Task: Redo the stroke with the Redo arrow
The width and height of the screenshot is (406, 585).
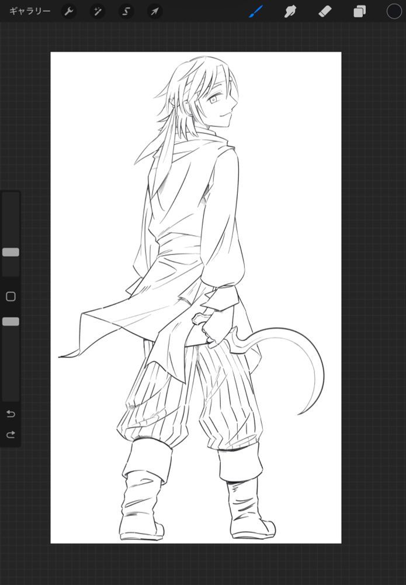Action: [x=11, y=434]
